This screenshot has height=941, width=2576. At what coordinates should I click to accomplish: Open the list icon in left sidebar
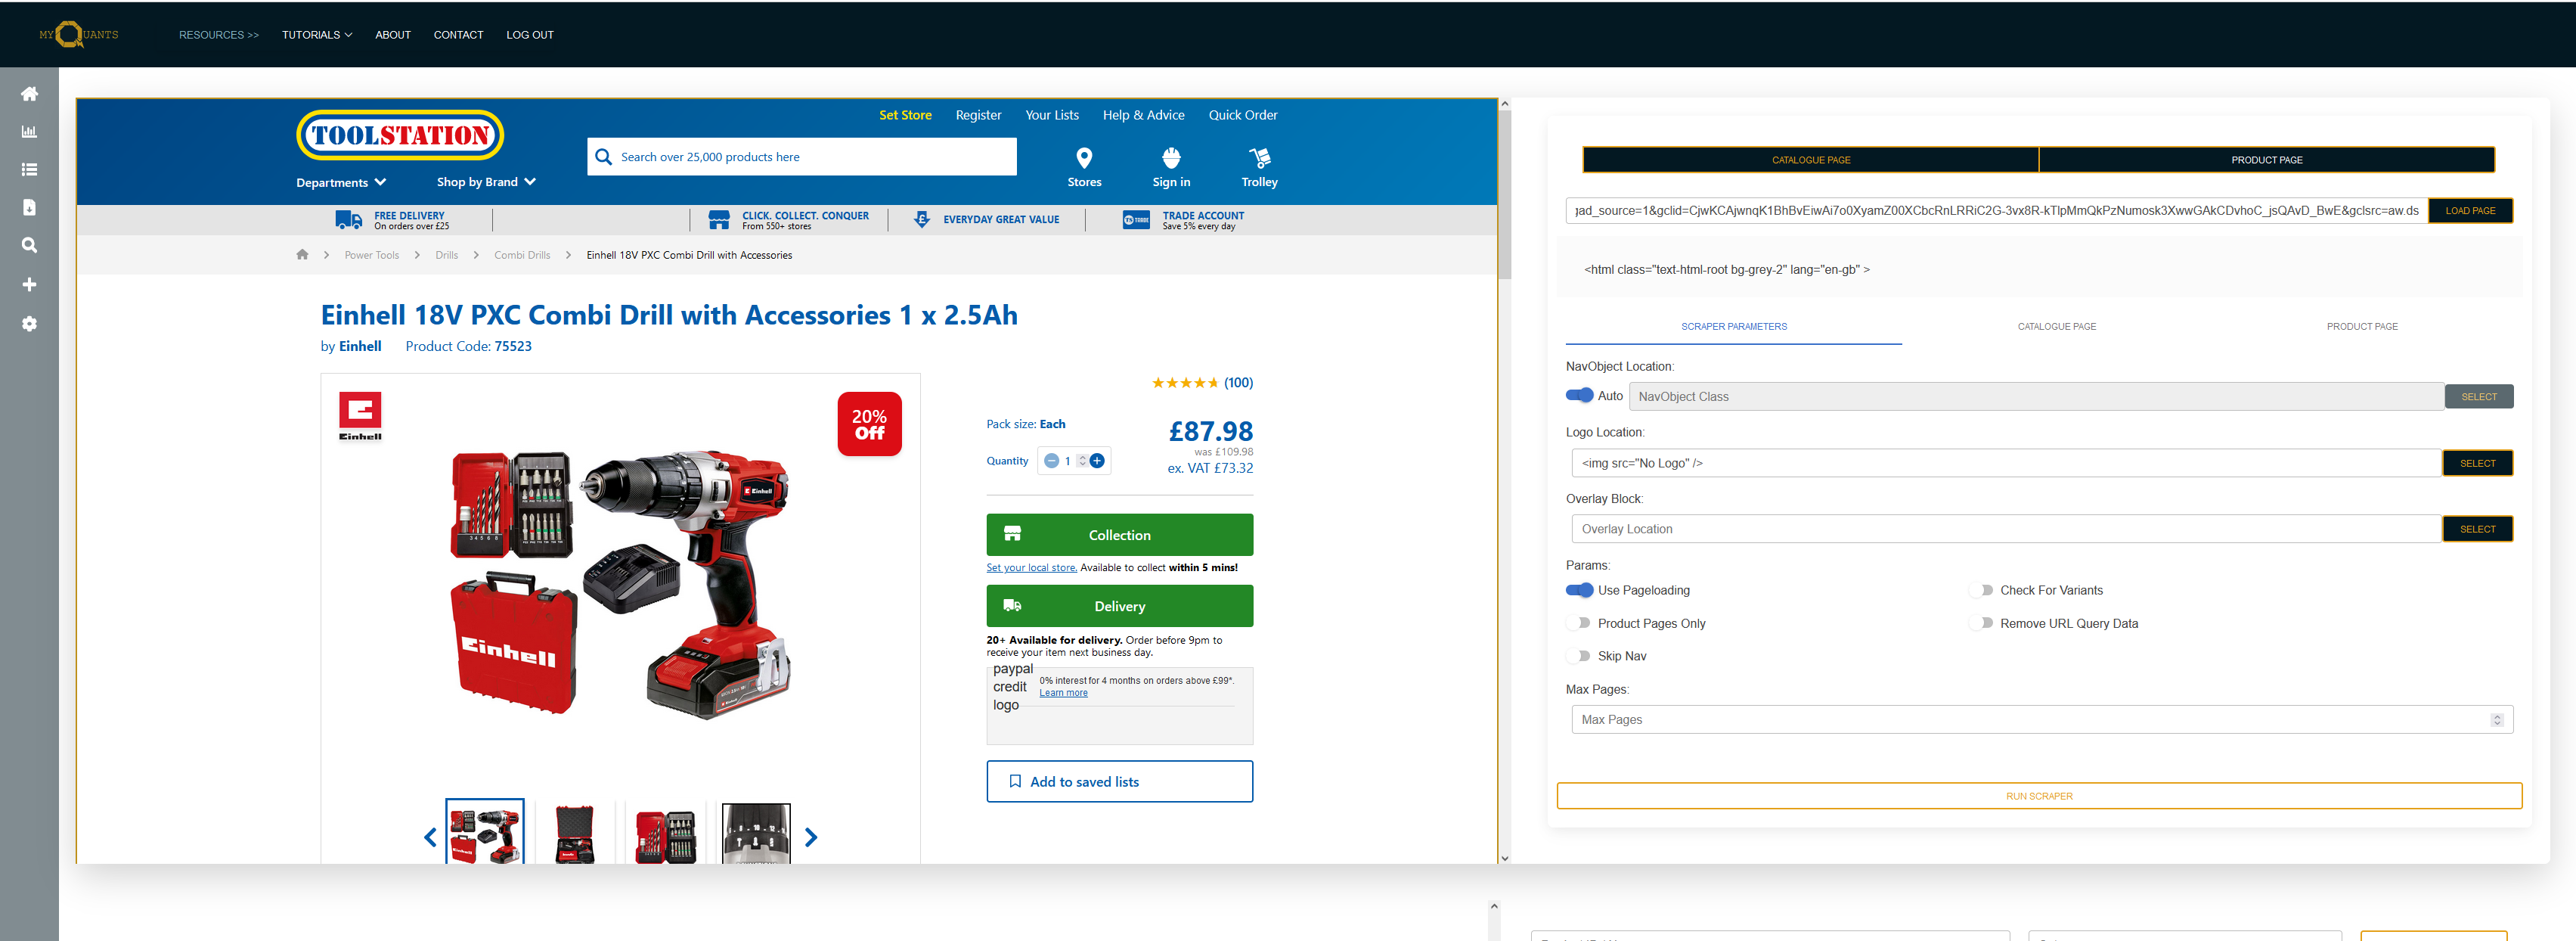(29, 170)
